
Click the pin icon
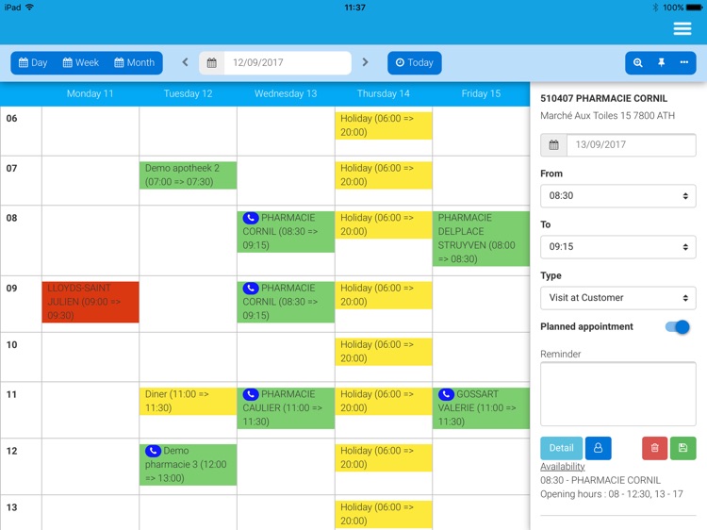661,62
